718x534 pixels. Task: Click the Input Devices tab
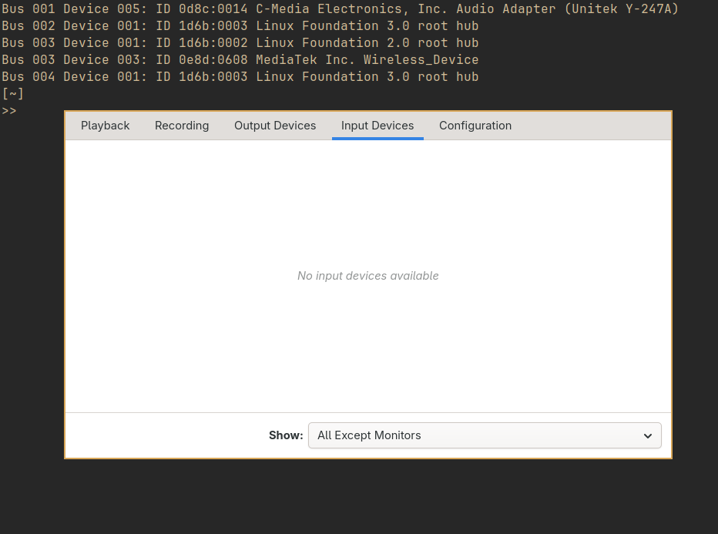click(377, 126)
